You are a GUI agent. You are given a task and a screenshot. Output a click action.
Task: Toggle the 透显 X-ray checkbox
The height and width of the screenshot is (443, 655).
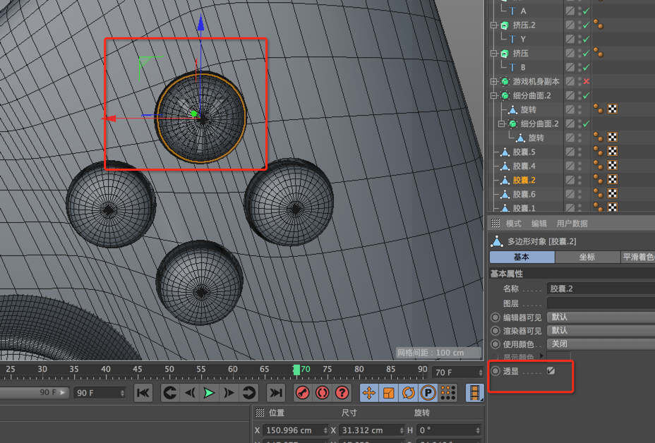(551, 371)
